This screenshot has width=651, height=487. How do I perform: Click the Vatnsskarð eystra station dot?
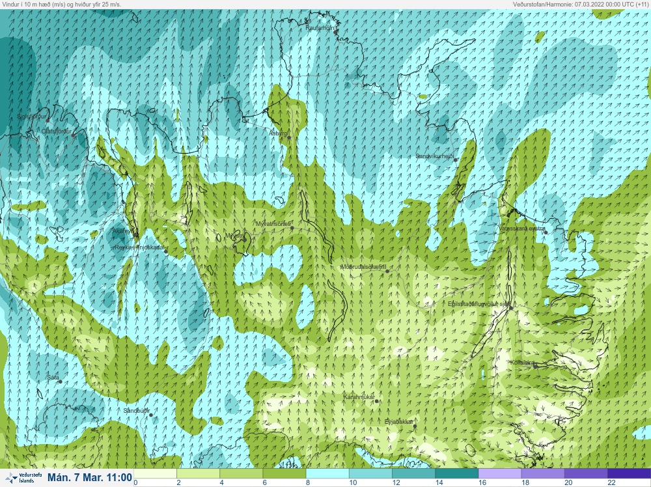pos(546,232)
